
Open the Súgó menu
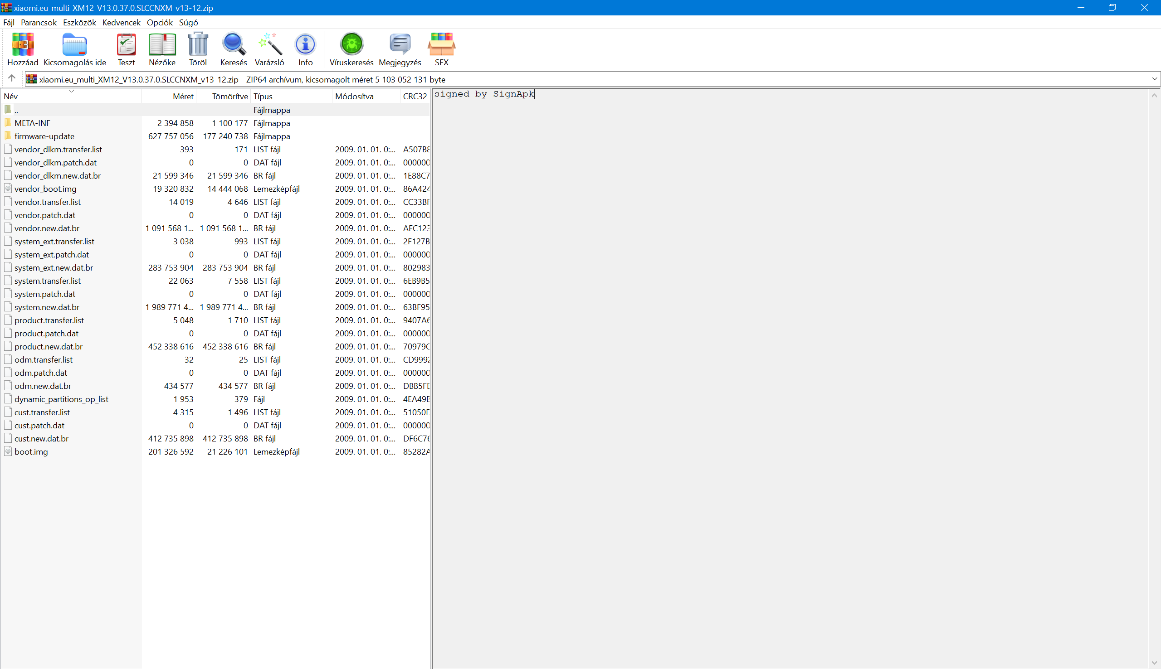(189, 23)
